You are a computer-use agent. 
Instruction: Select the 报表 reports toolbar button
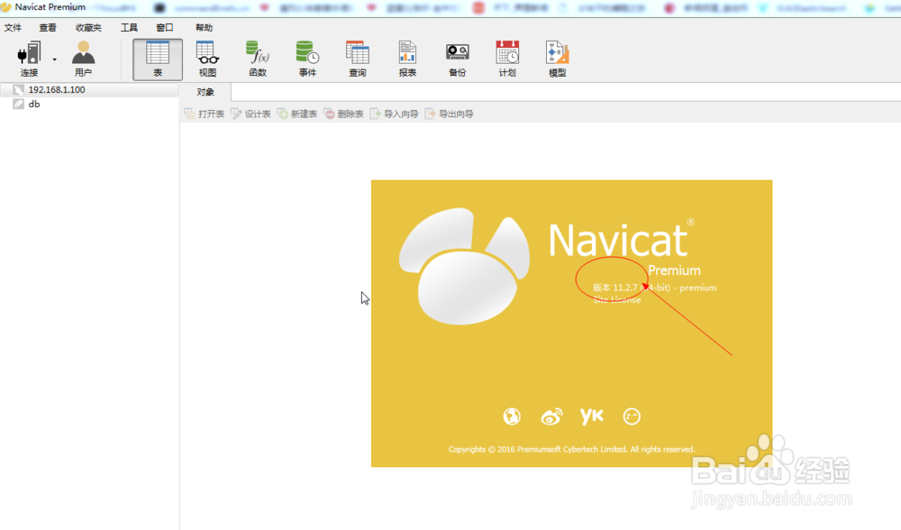tap(407, 59)
